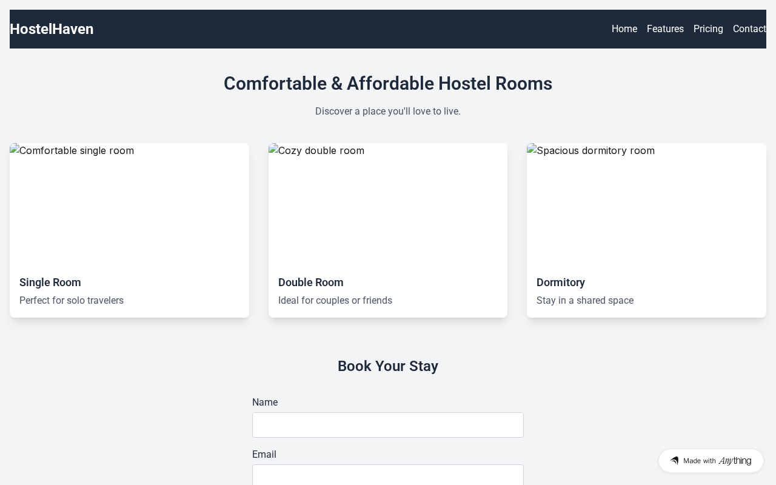Open the Pricing nav link
The image size is (776, 485).
pyautogui.click(x=708, y=29)
